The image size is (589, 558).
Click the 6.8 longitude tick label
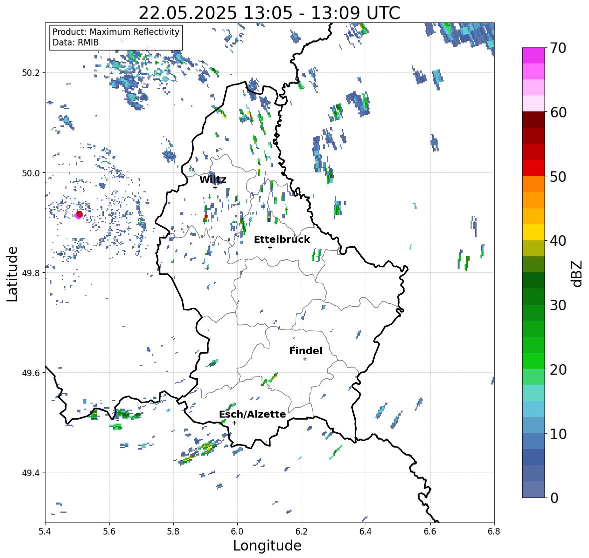[x=494, y=531]
